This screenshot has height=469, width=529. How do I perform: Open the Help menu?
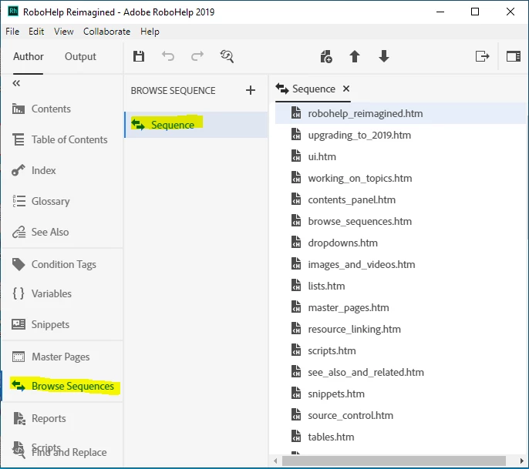coord(150,32)
